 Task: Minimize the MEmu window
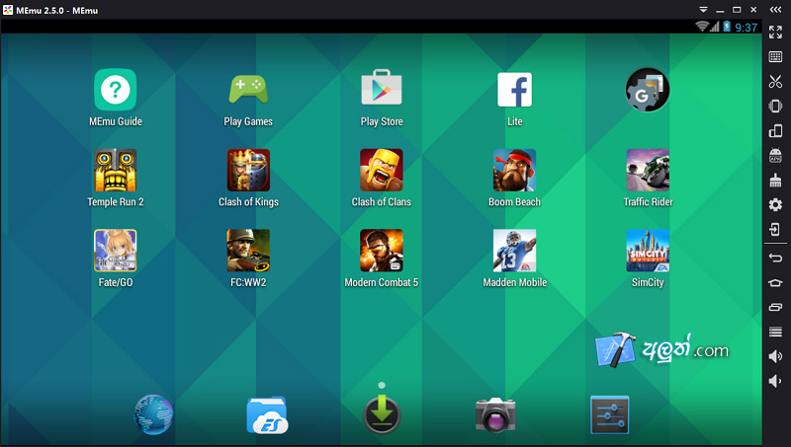coord(720,10)
